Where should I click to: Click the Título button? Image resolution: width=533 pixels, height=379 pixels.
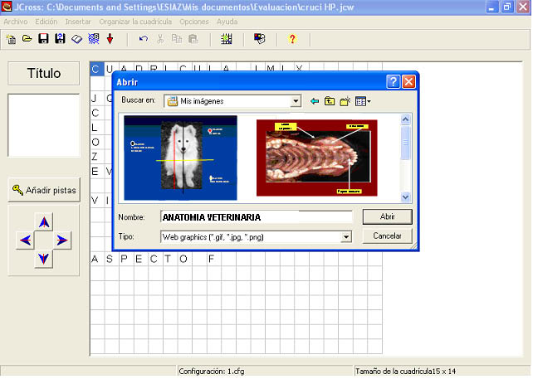[x=44, y=73]
